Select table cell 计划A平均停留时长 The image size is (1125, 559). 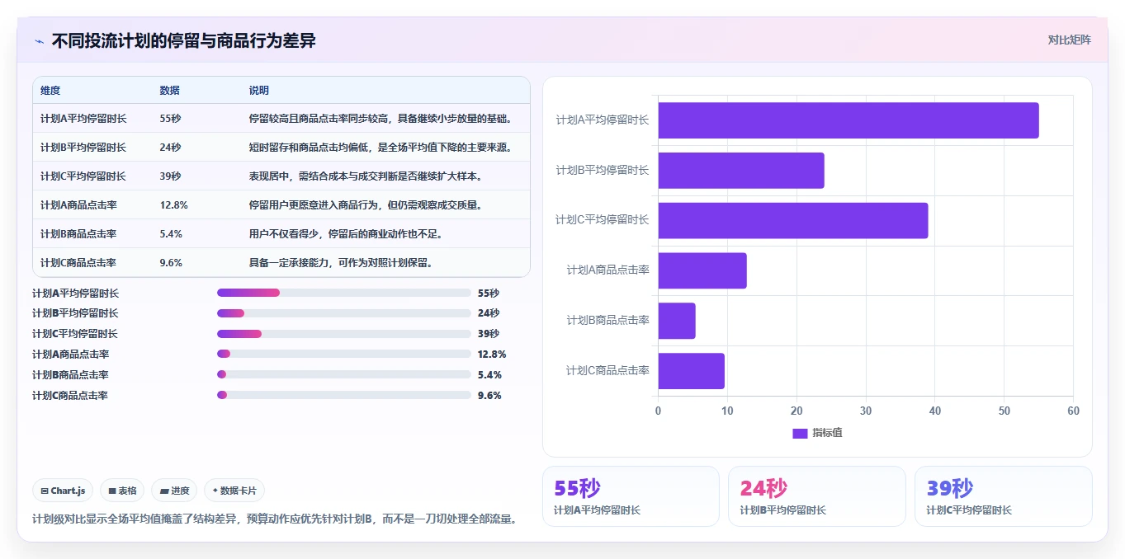point(83,119)
